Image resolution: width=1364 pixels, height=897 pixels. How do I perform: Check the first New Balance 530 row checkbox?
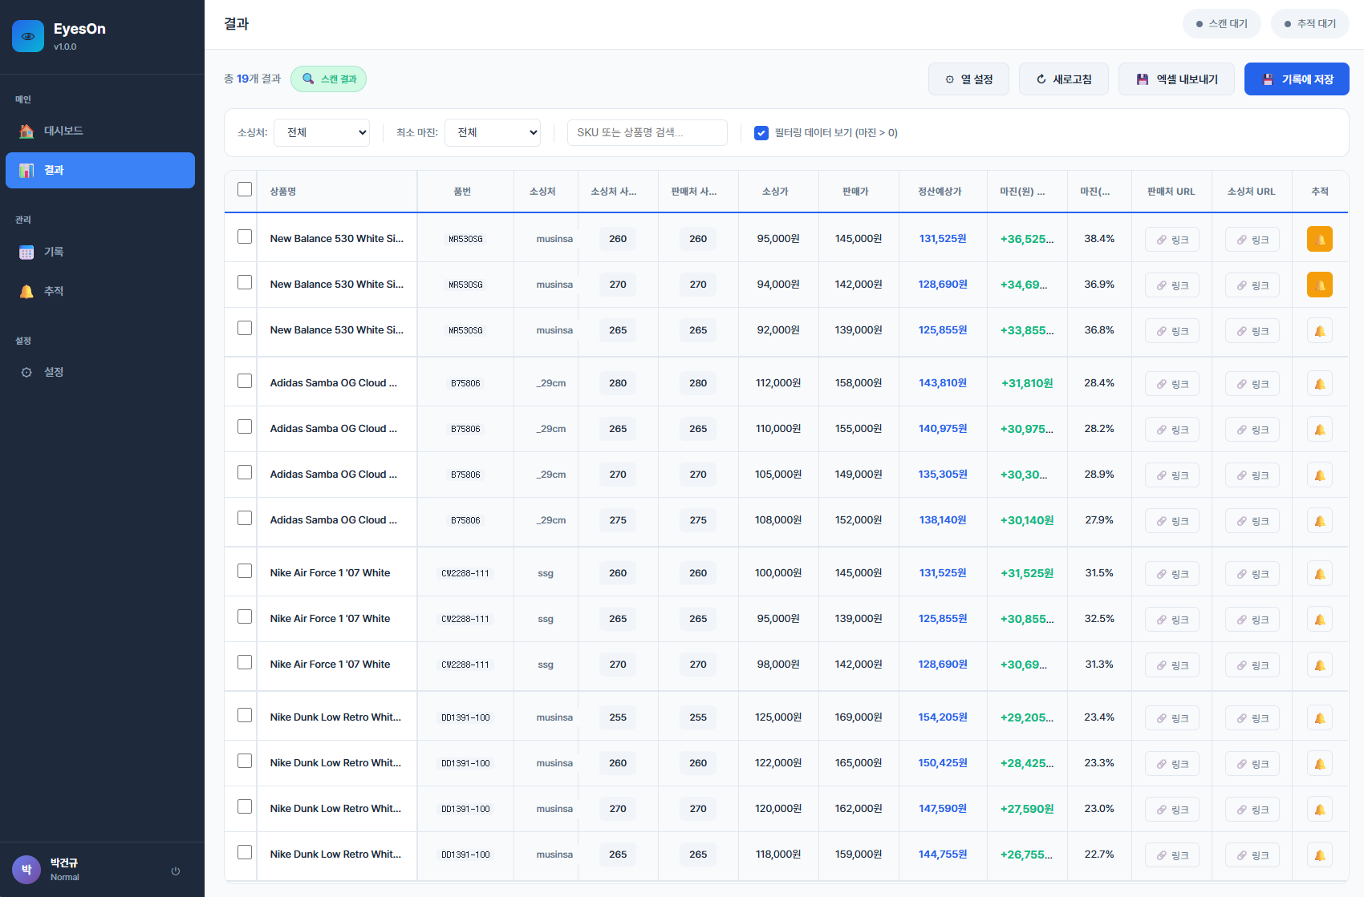(x=245, y=237)
